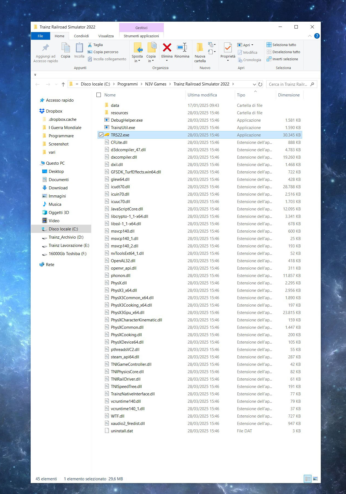Image resolution: width=346 pixels, height=494 pixels.
Task: Click the Taglia scissors icon
Action: coord(90,45)
